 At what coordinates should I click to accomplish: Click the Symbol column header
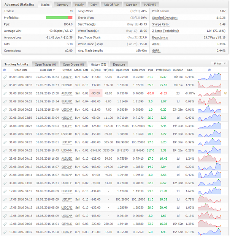67,70
